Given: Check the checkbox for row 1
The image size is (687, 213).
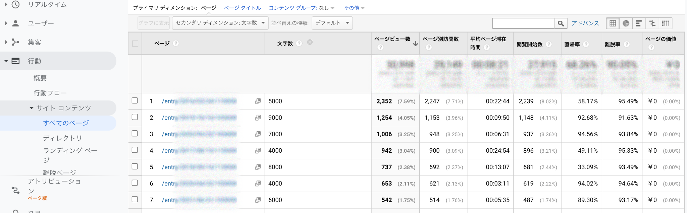Looking at the screenshot, I should click(135, 101).
